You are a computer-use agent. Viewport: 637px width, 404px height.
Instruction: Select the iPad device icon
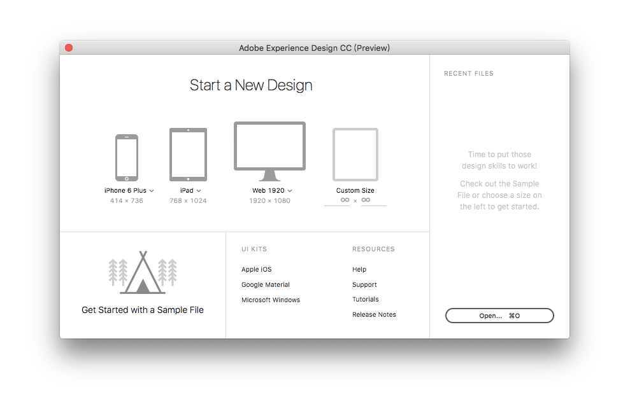[188, 154]
